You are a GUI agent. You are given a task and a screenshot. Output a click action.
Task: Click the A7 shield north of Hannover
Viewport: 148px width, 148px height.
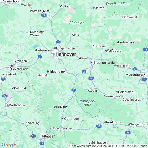(58, 42)
